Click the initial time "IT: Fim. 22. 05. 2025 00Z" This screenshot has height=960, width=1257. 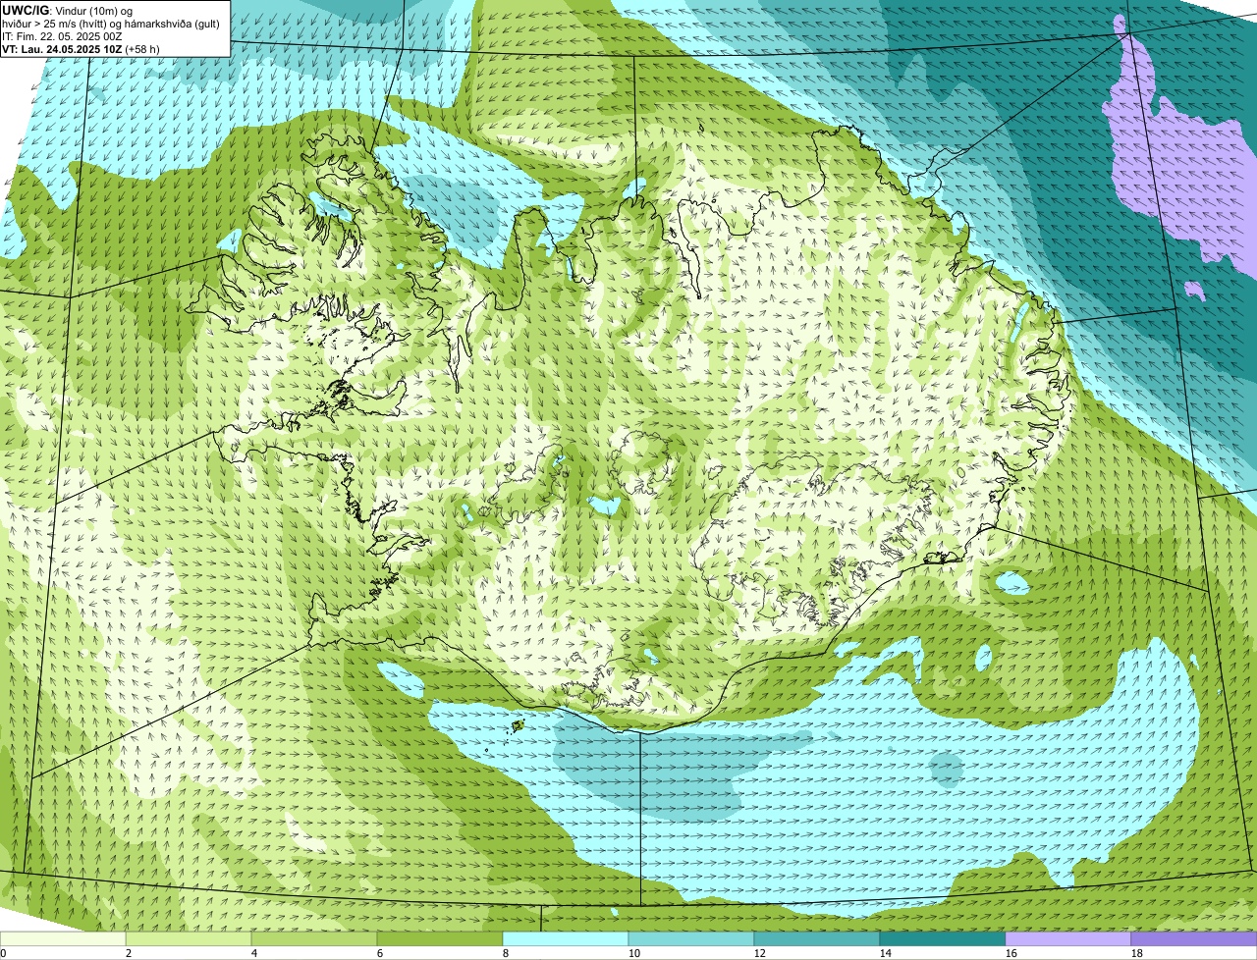pos(63,35)
